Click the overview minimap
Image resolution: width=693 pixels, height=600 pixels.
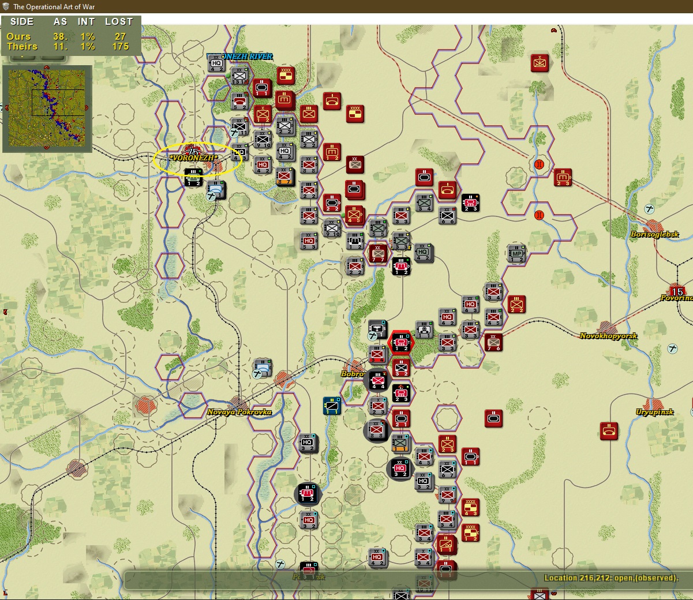tap(47, 109)
